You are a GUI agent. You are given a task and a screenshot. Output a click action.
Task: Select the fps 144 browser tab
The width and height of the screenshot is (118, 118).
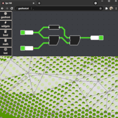point(18,3)
